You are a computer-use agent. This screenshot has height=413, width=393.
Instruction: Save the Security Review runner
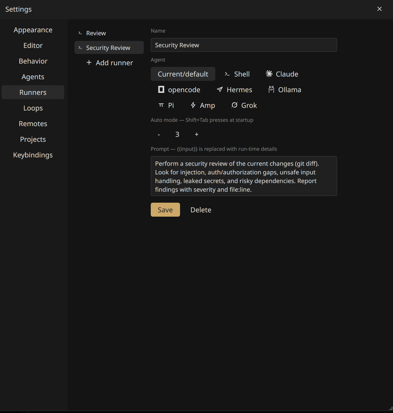pos(165,210)
